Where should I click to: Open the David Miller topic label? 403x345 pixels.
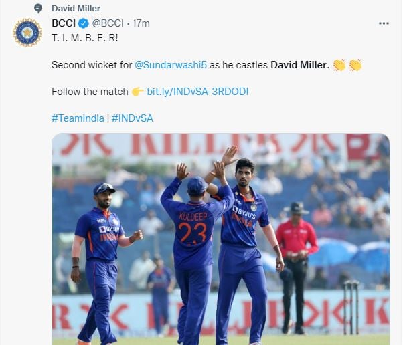[x=76, y=9]
